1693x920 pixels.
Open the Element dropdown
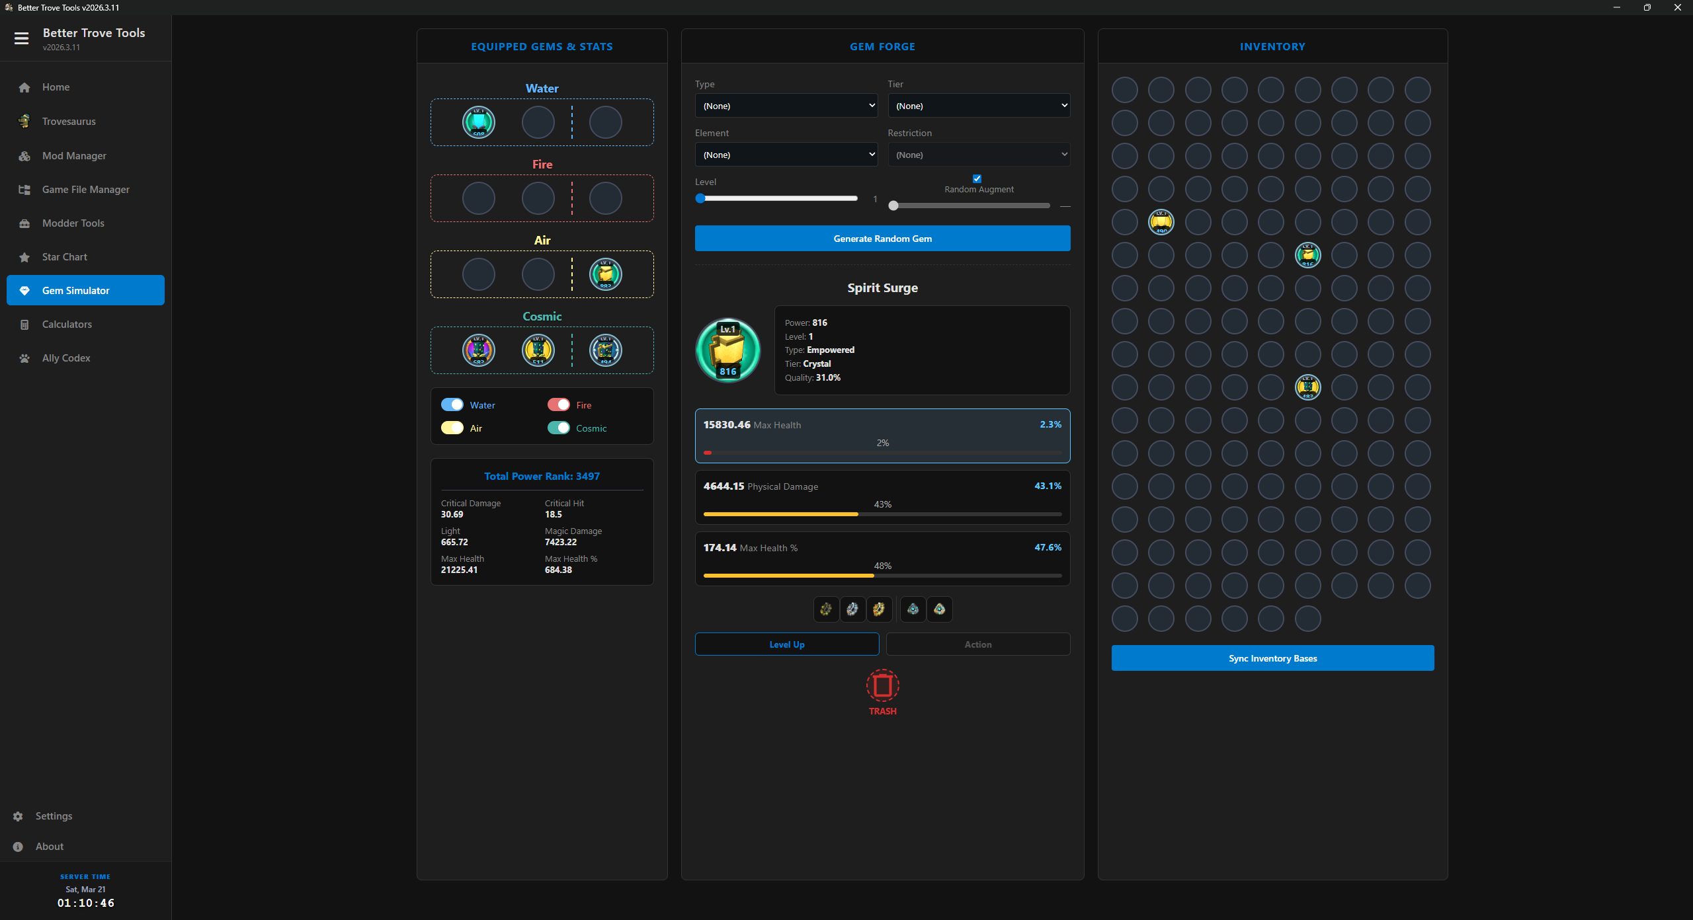click(786, 155)
